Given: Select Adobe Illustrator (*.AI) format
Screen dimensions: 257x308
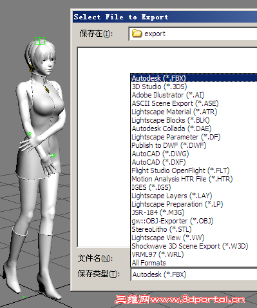Looking at the screenshot, I should [194, 95].
